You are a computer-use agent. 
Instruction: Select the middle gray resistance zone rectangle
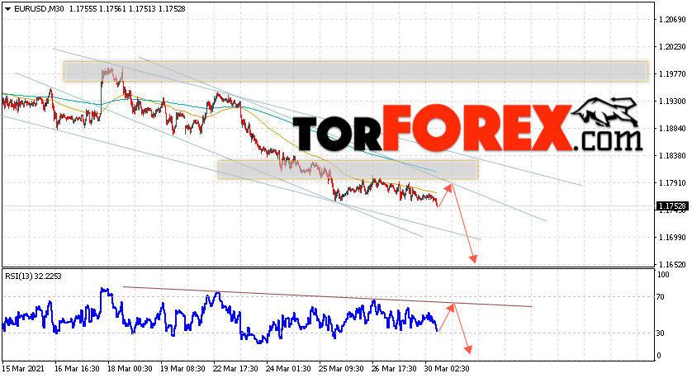[x=348, y=169]
